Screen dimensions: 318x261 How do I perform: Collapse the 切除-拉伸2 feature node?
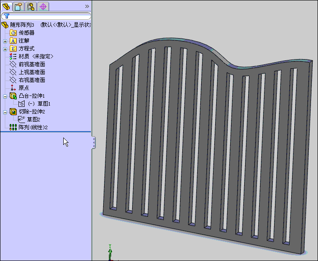point(5,112)
